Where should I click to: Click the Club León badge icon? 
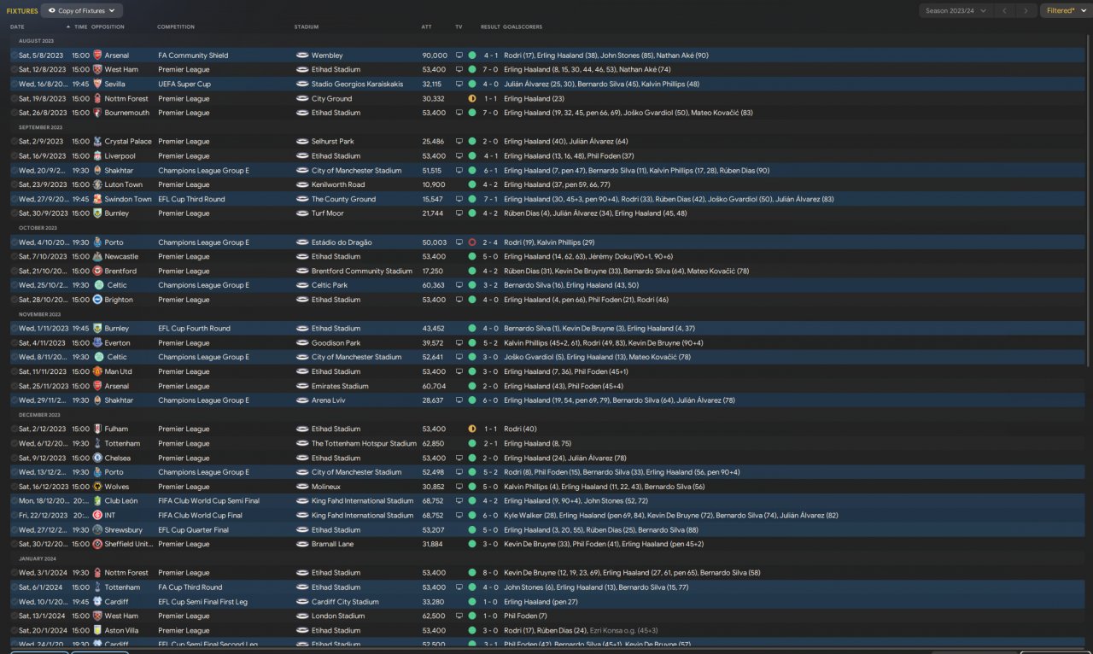click(97, 501)
